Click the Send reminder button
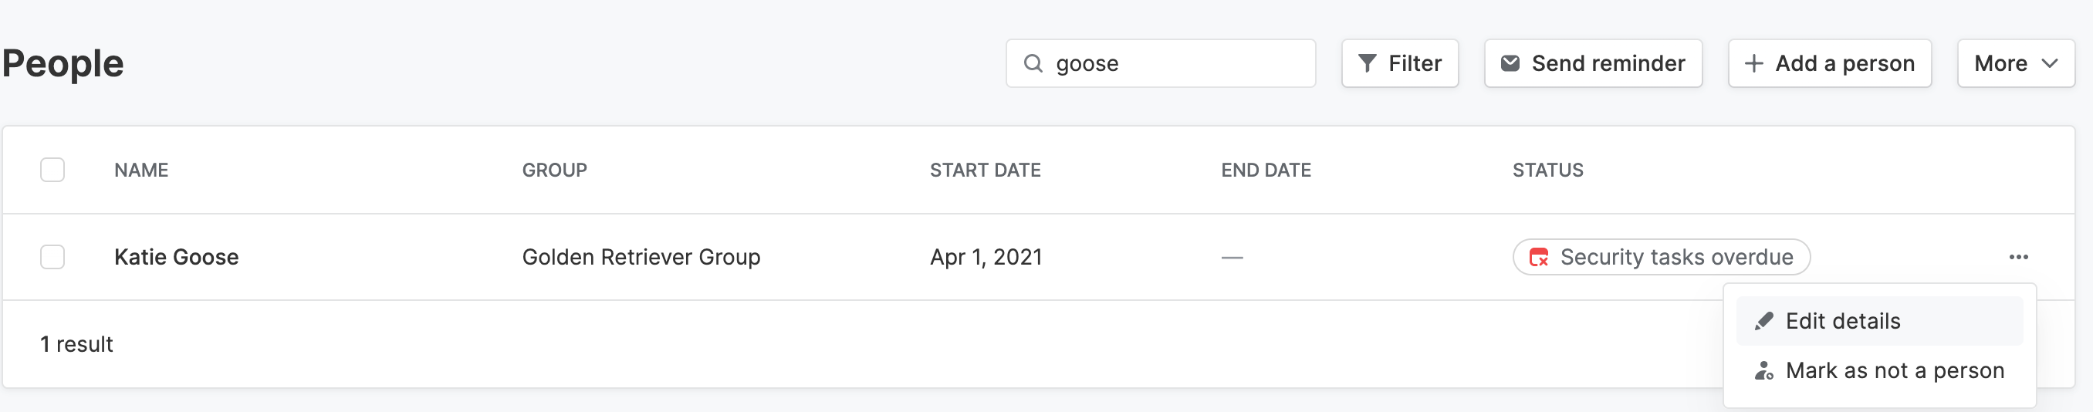 tap(1592, 63)
